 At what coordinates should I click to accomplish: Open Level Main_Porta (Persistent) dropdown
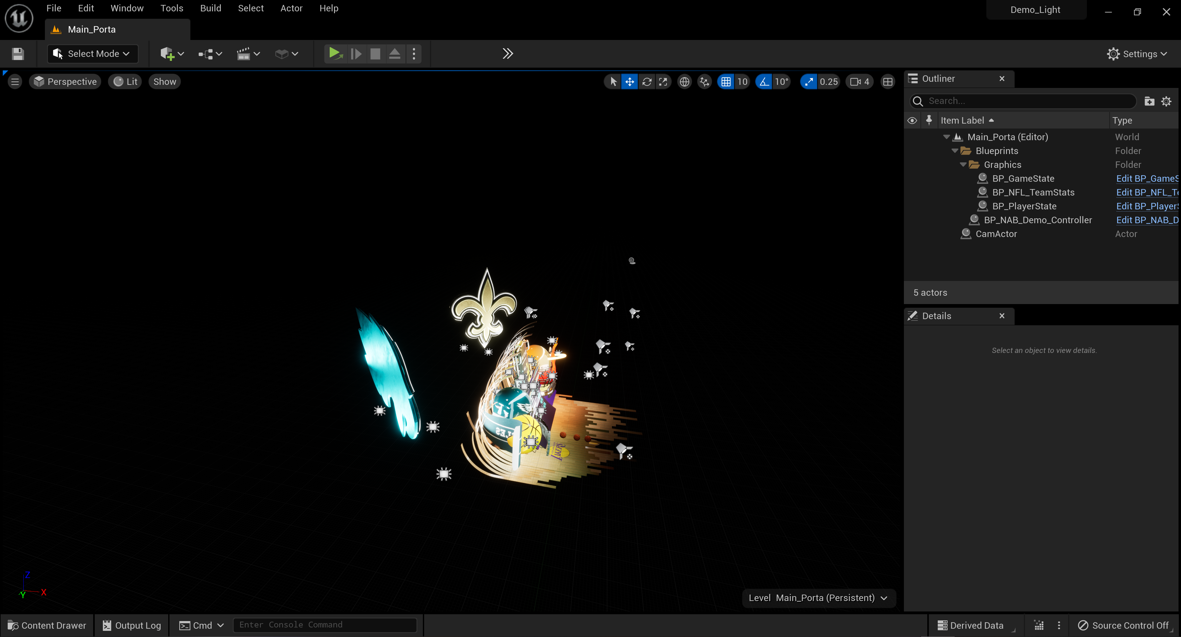coord(818,598)
